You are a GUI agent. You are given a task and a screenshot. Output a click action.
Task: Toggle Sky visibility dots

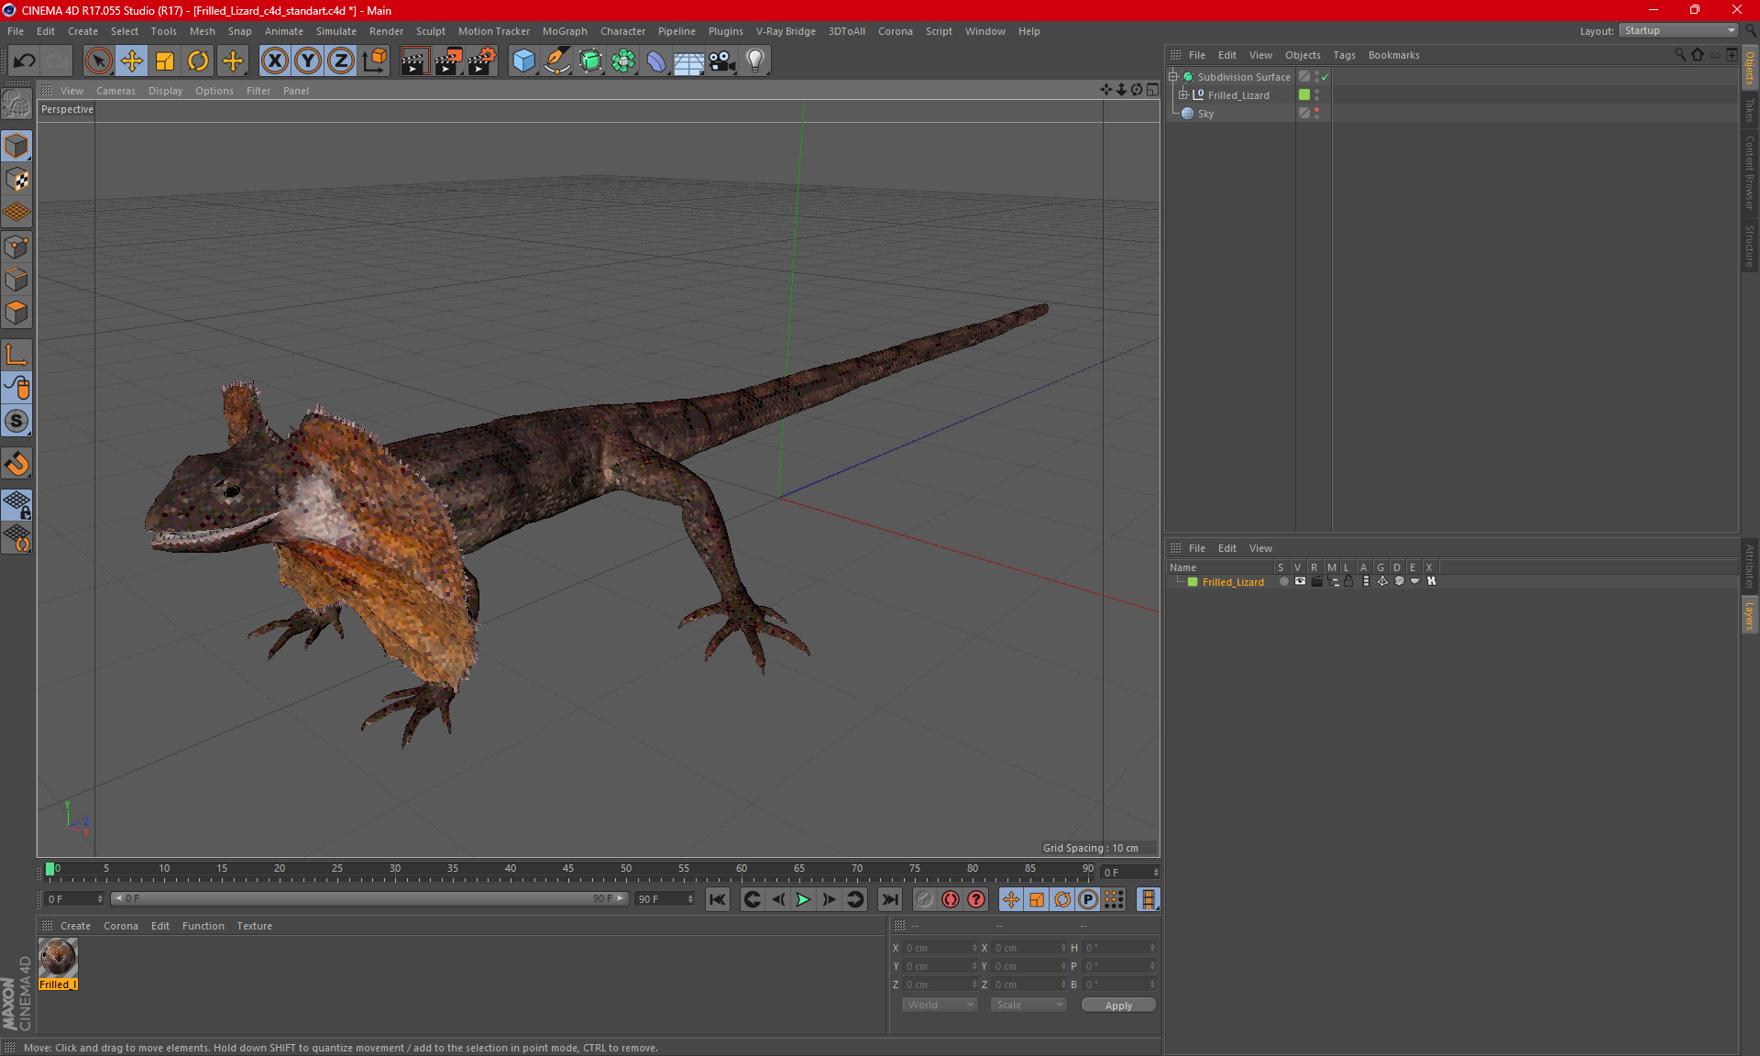coord(1317,113)
